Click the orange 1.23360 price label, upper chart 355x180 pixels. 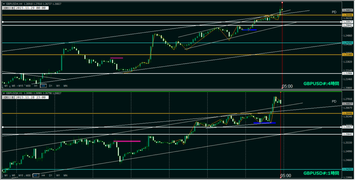347,55
